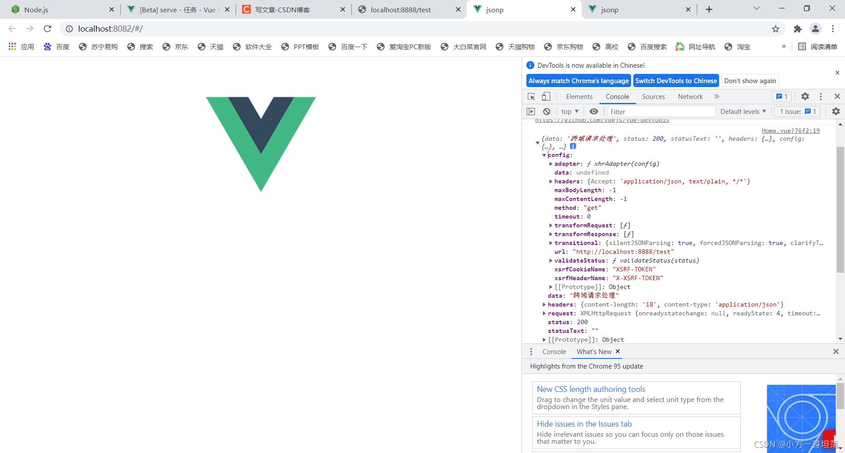Open Hide issues in the Issues tab

click(584, 424)
